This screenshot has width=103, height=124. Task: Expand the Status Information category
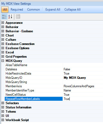(3, 107)
